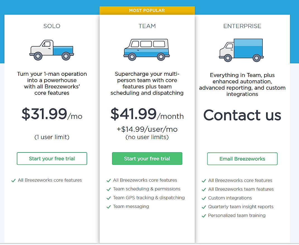Click the $41.99/month price text
Screen dimensions: 299x245
147,114
